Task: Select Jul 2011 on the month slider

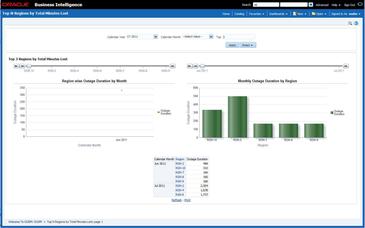Action: pyautogui.click(x=339, y=71)
